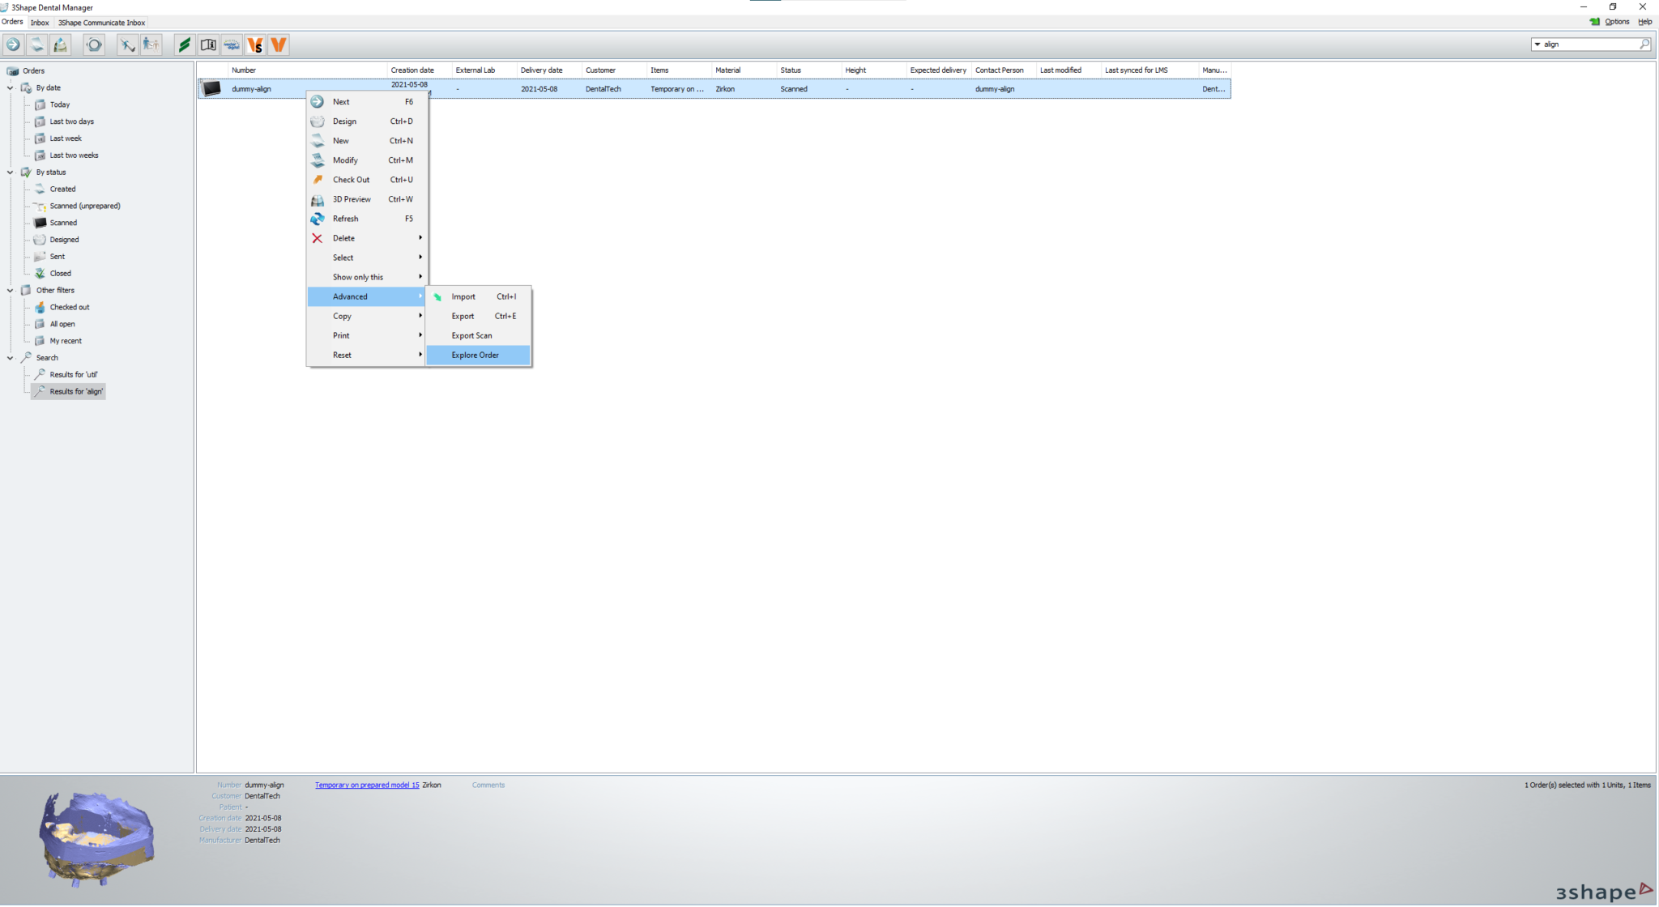
Task: Collapse the By status tree group
Action: (11, 172)
